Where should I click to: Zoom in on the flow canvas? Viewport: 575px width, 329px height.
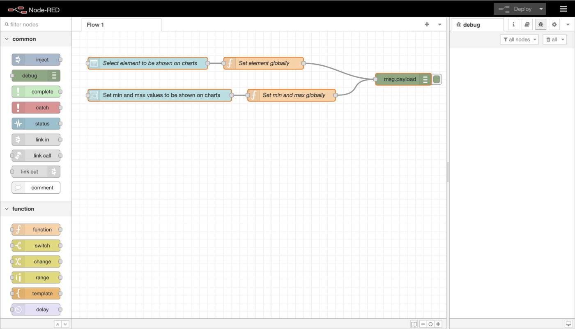pos(438,324)
